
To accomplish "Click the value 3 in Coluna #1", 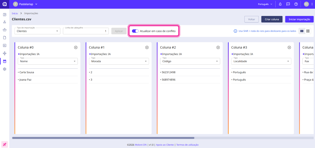I will 91,79.
